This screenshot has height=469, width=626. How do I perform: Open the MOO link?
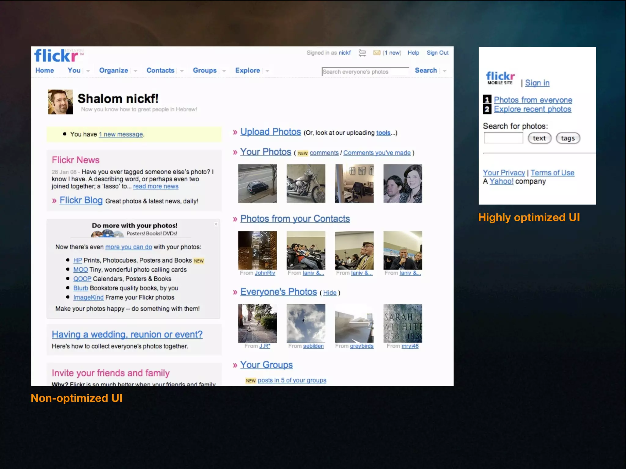[80, 270]
